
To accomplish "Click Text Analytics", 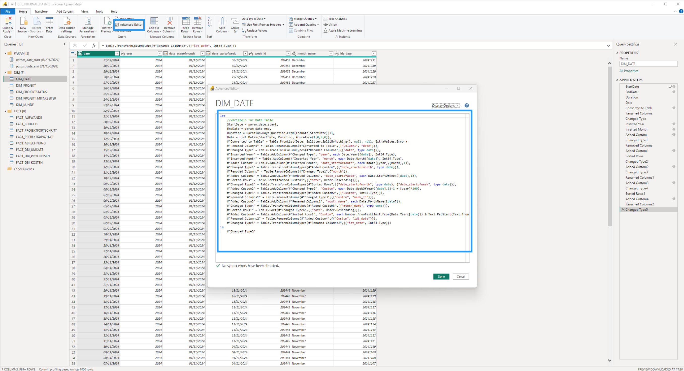I will click(x=335, y=19).
